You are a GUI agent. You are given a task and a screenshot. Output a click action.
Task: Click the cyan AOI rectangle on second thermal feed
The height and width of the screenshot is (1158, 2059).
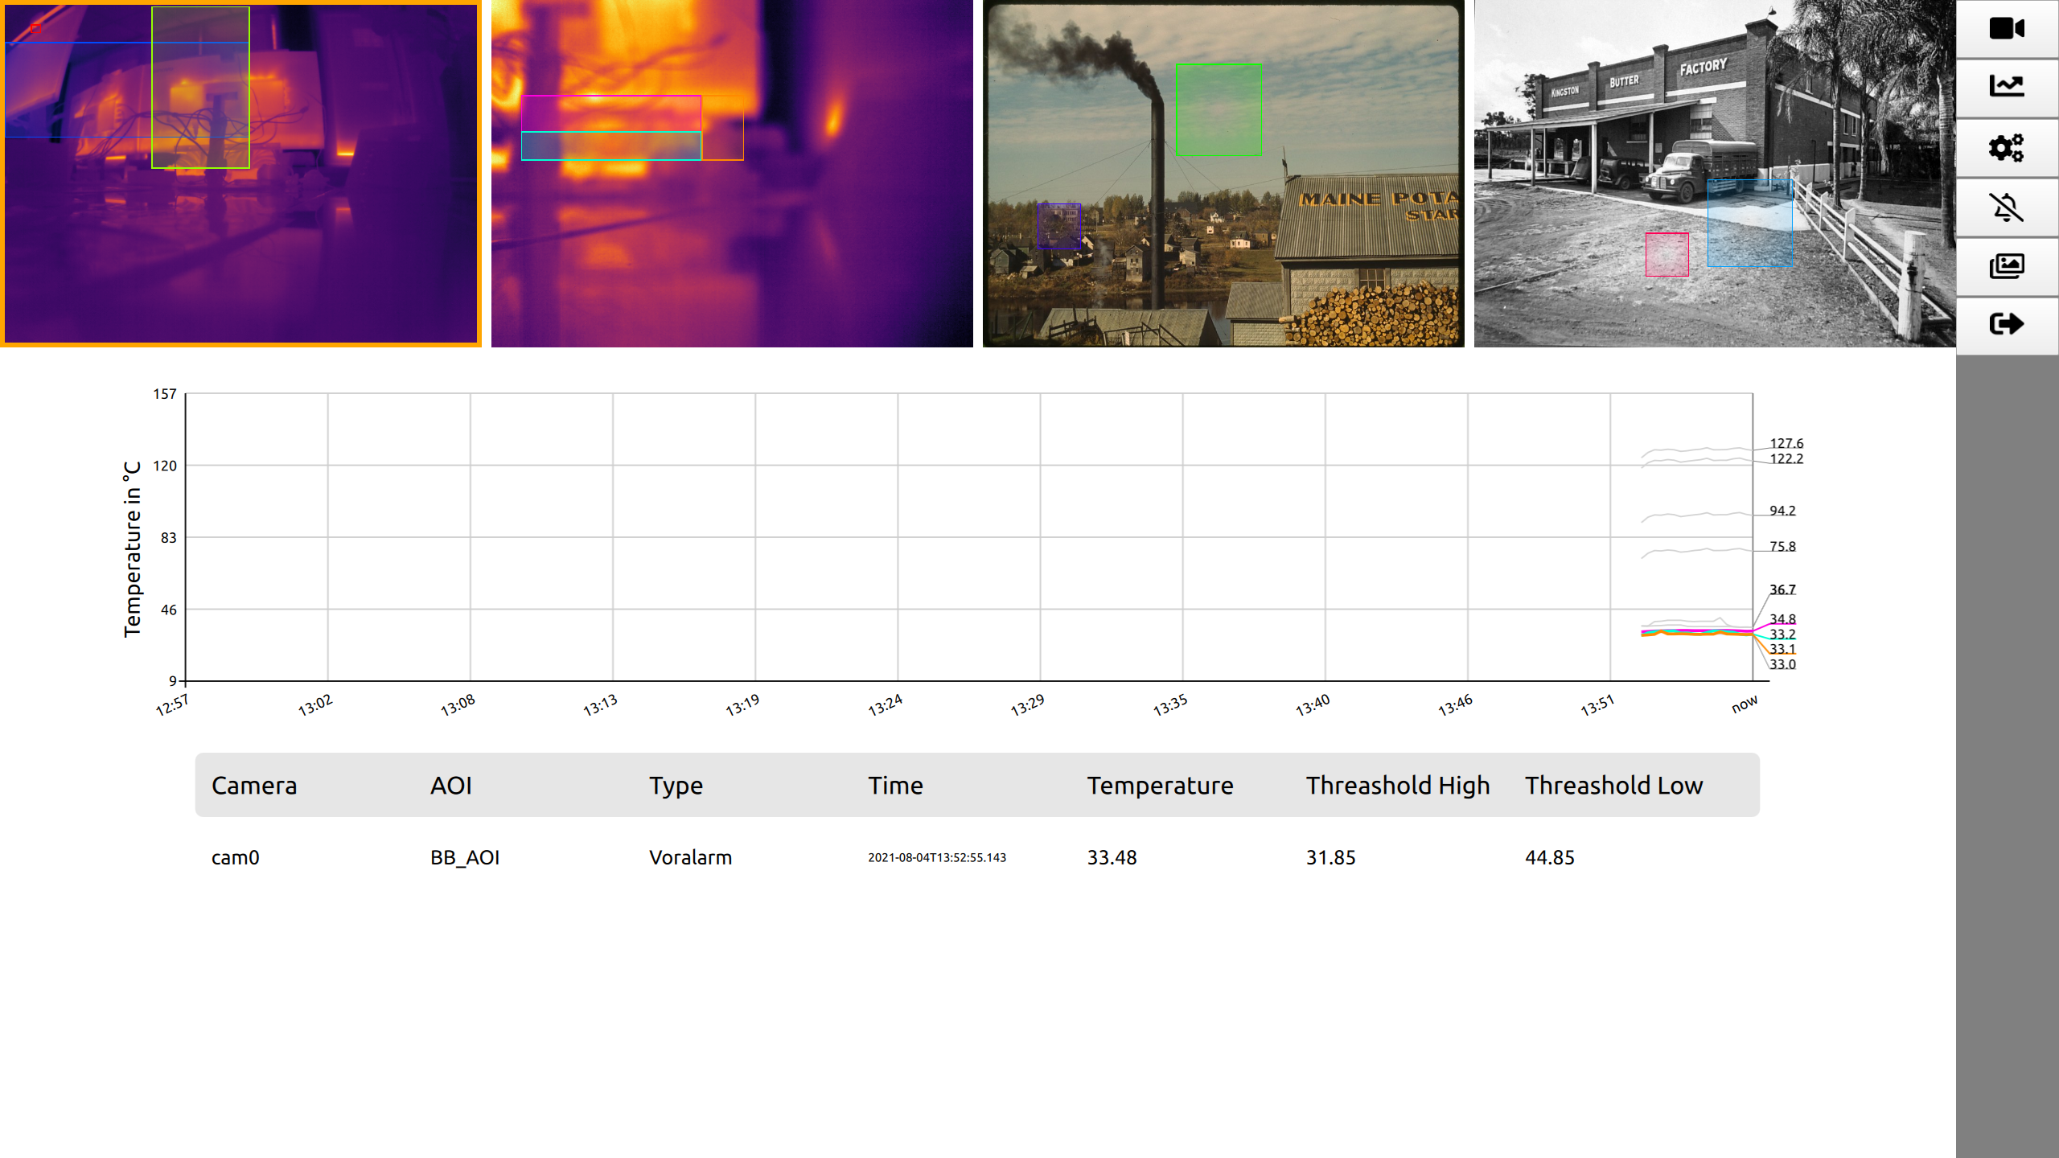[610, 146]
